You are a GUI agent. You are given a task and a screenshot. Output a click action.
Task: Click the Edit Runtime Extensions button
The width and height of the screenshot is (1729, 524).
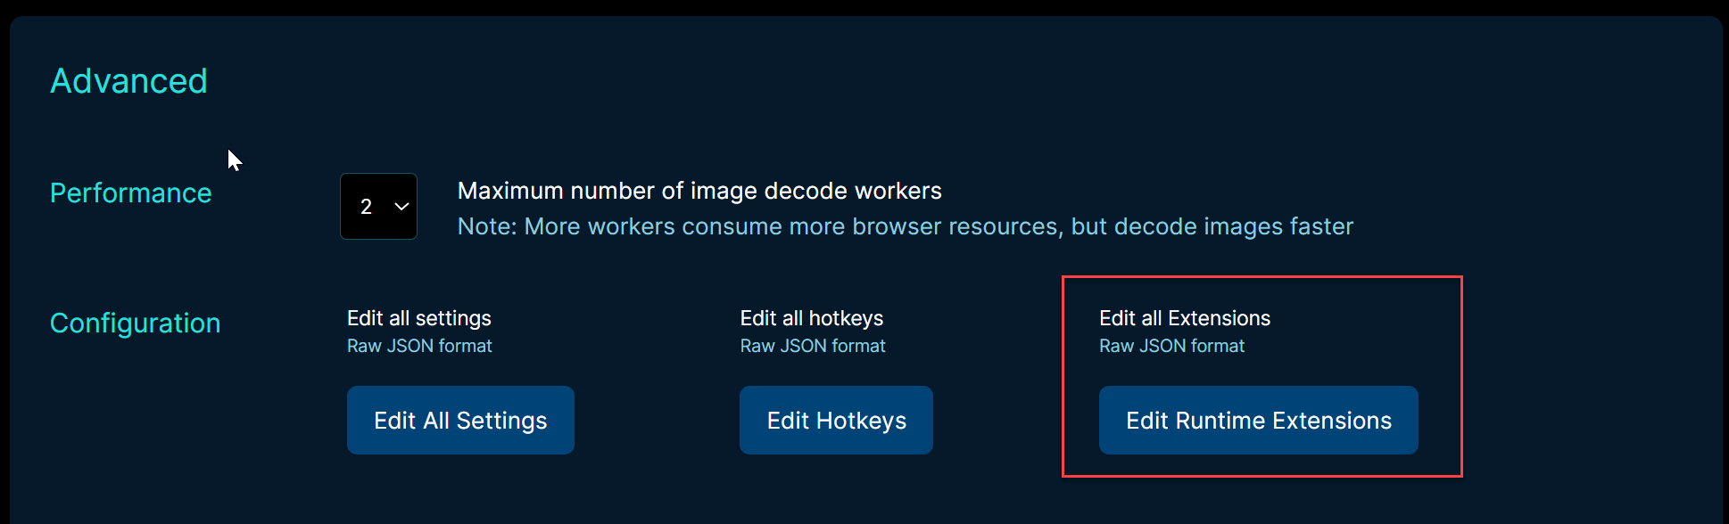click(x=1258, y=420)
